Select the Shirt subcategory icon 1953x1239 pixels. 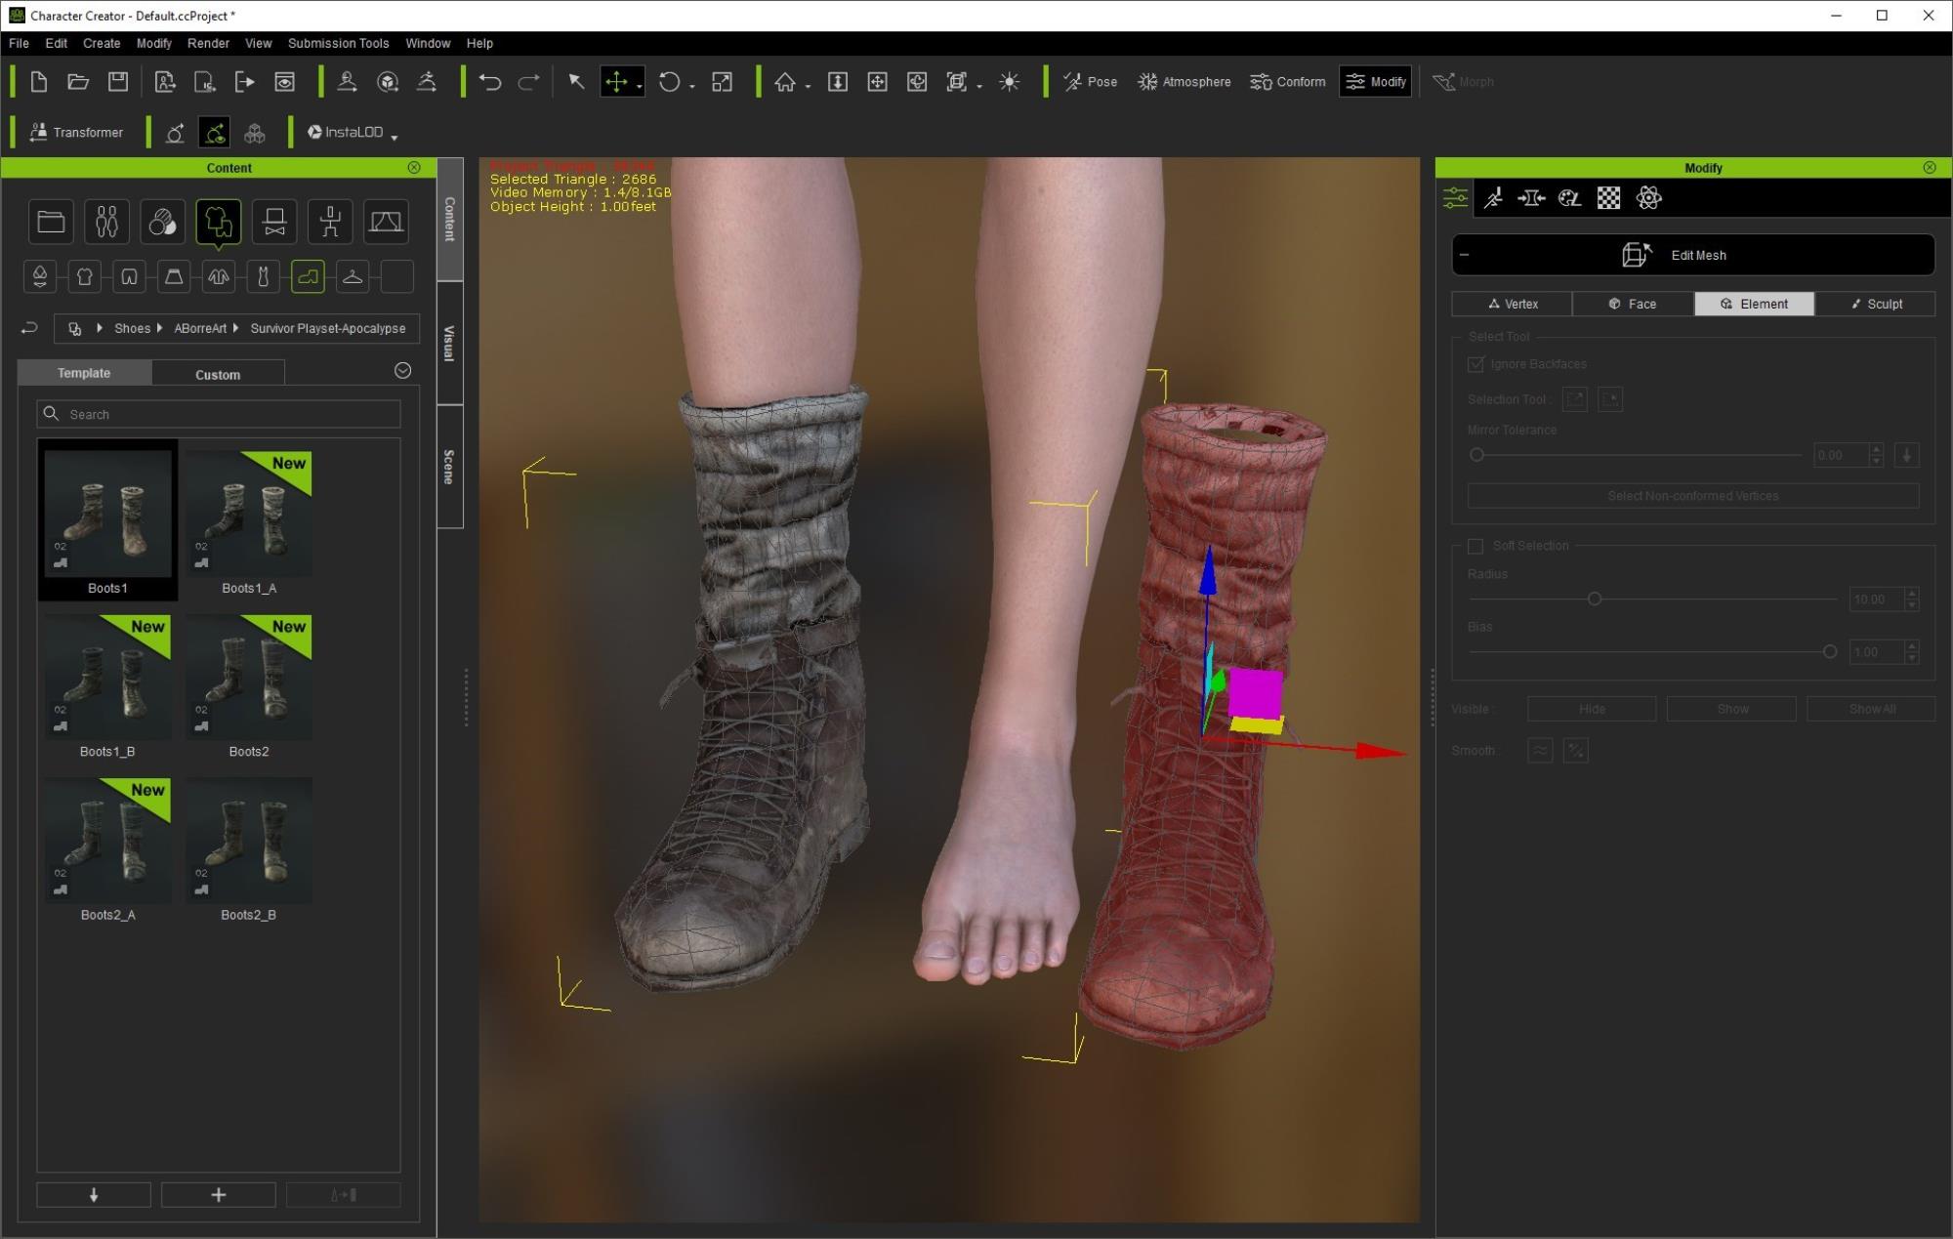[x=85, y=277]
